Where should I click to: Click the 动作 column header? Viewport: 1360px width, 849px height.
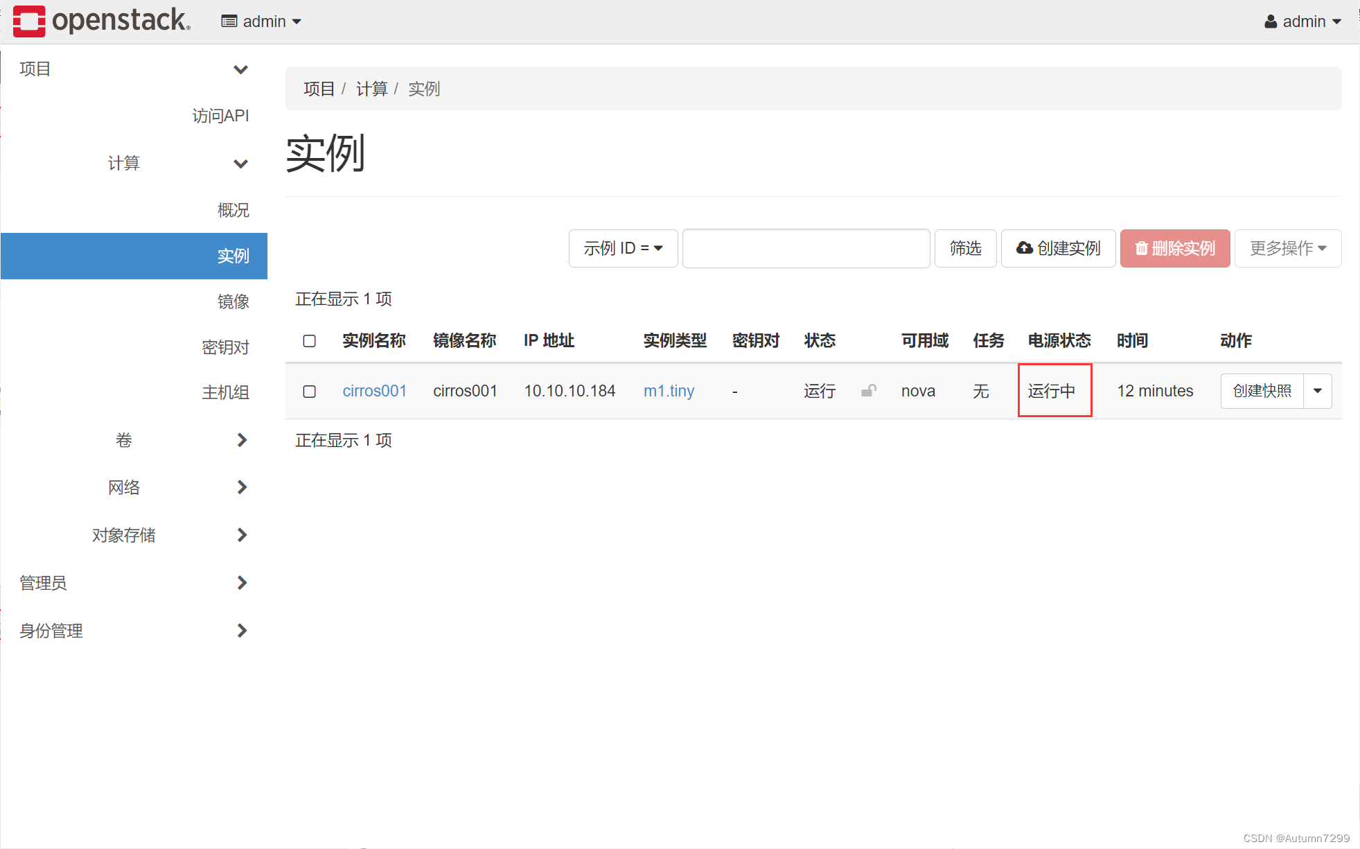click(x=1236, y=340)
